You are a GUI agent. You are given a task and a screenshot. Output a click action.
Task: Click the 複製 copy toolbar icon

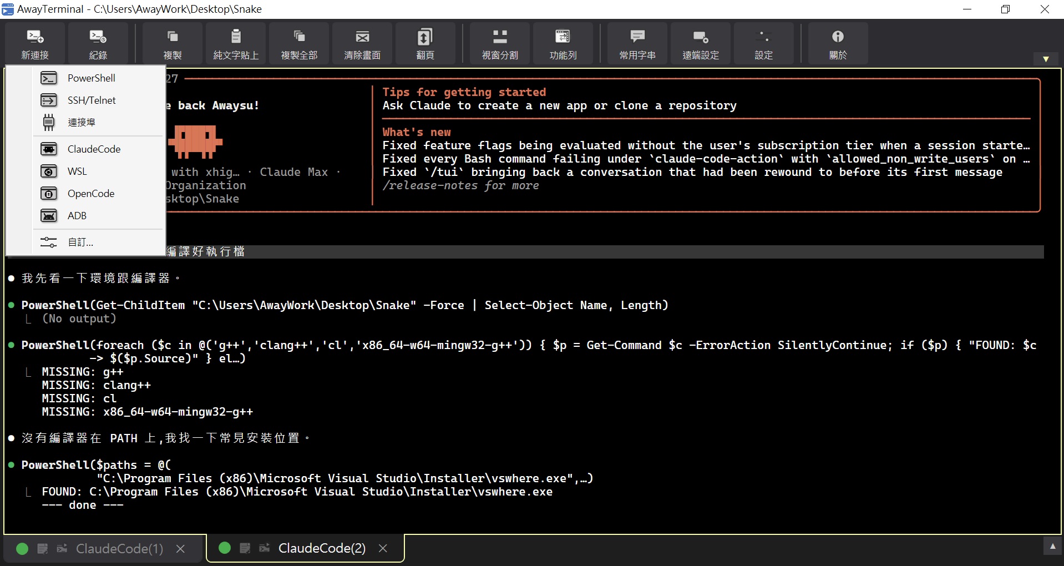click(173, 44)
